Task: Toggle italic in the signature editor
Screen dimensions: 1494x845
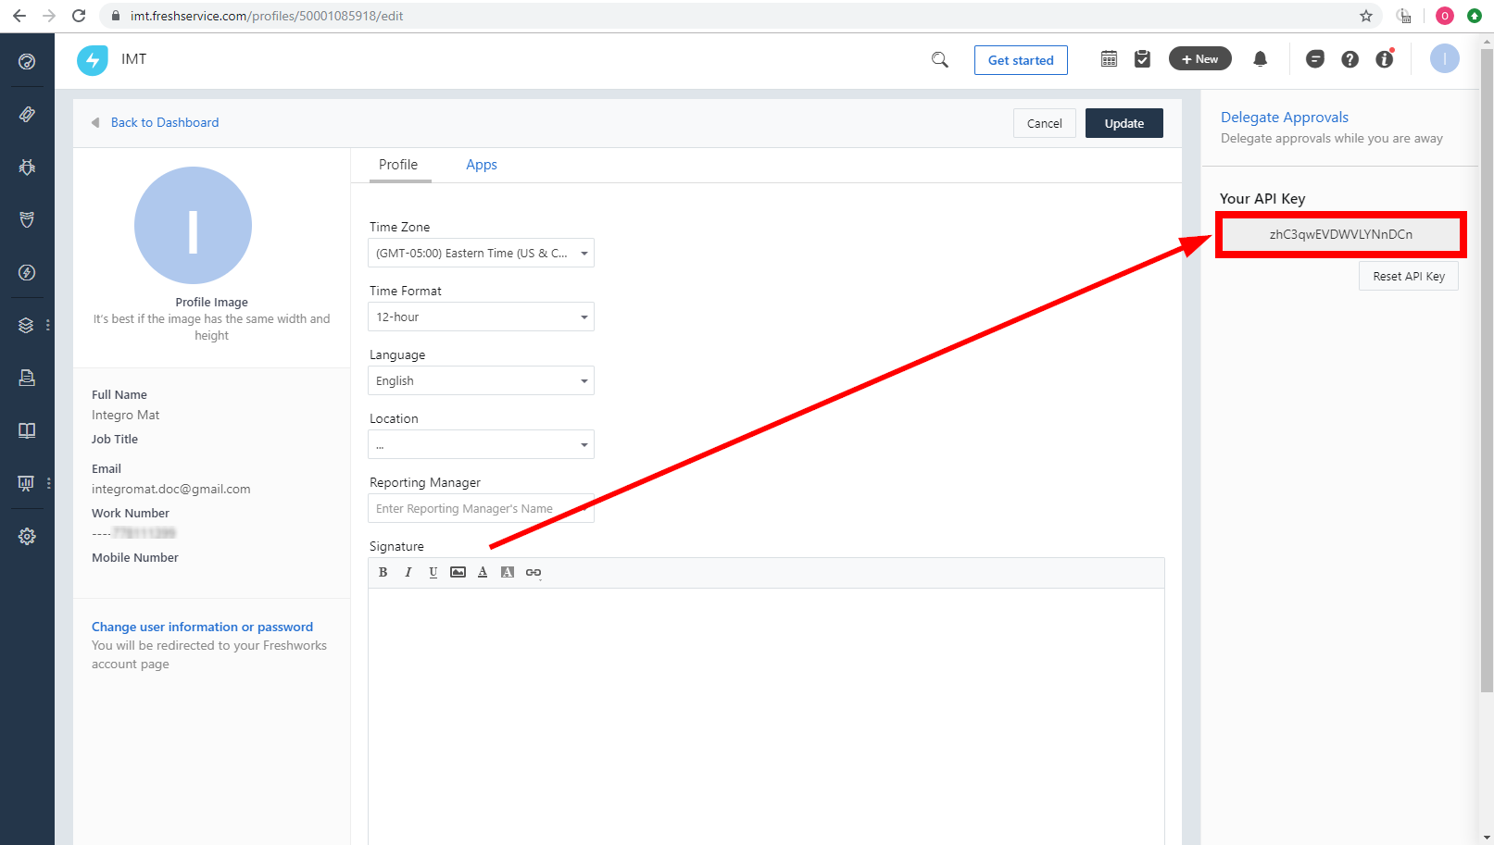Action: click(x=408, y=572)
